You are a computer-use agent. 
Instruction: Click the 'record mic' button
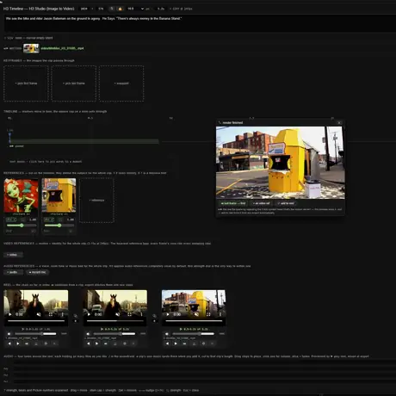point(37,272)
